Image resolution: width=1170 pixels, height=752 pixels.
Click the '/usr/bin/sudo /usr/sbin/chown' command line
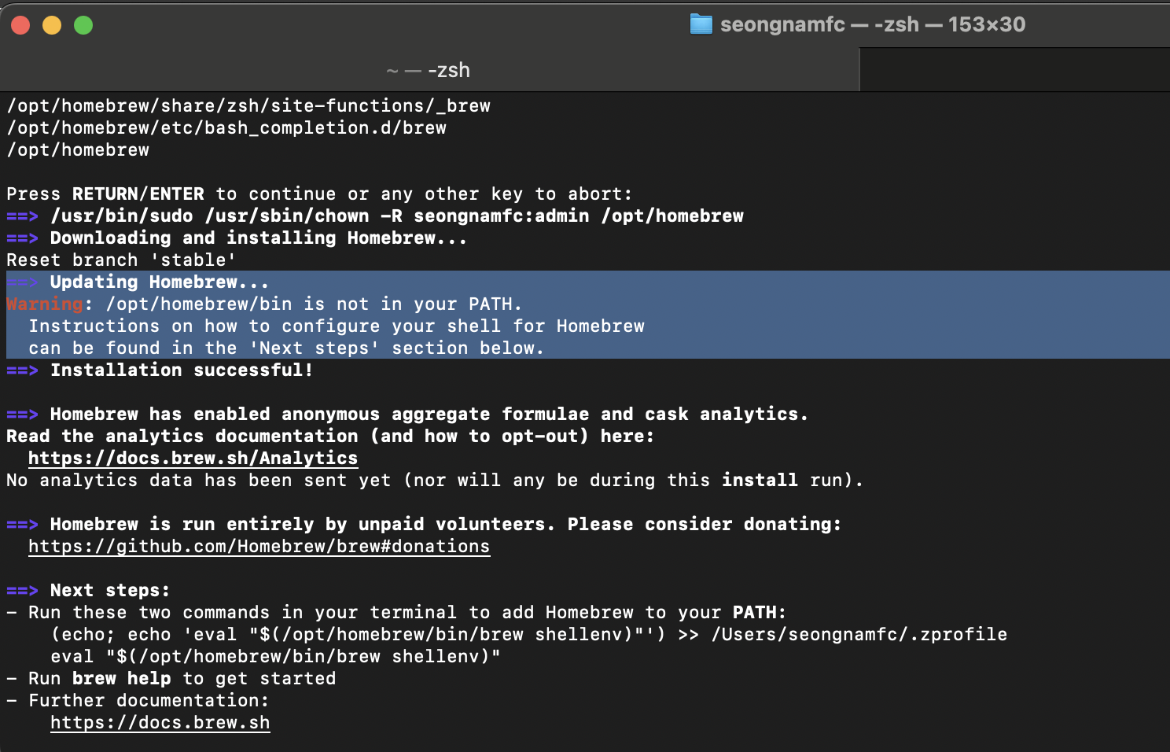375,216
